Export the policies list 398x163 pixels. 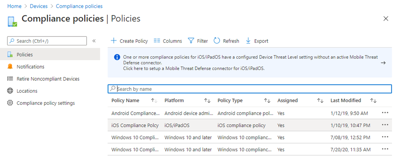coord(257,41)
